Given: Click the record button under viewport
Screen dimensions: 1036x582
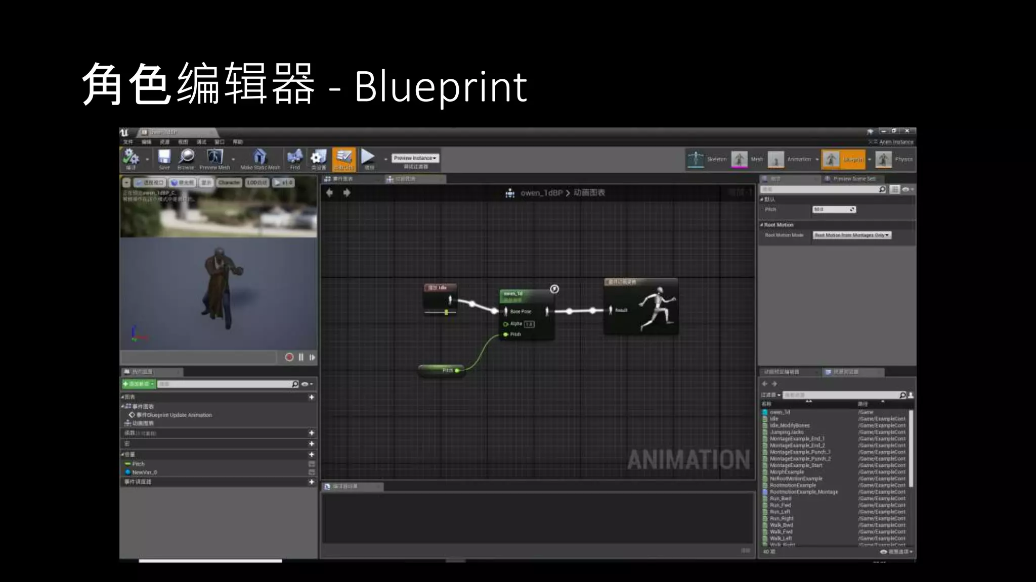Looking at the screenshot, I should pos(289,357).
